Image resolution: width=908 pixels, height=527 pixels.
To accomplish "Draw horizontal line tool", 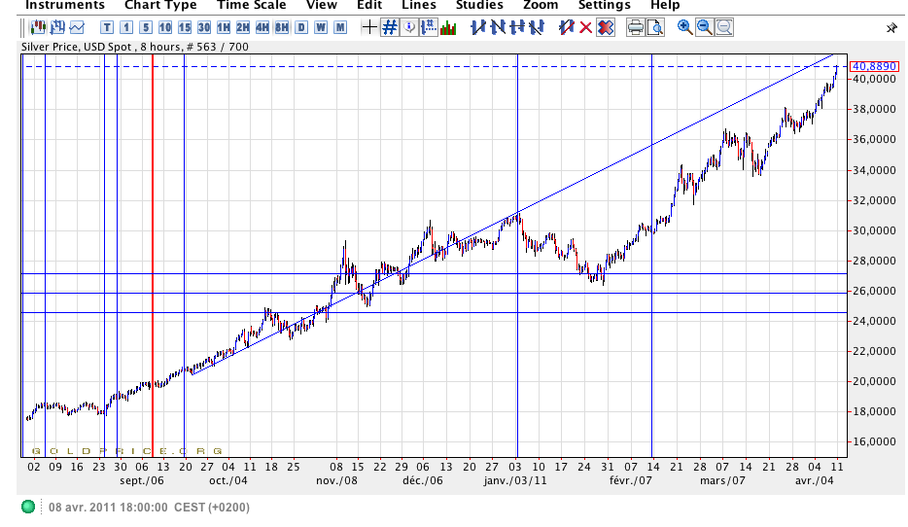I will coord(517,27).
